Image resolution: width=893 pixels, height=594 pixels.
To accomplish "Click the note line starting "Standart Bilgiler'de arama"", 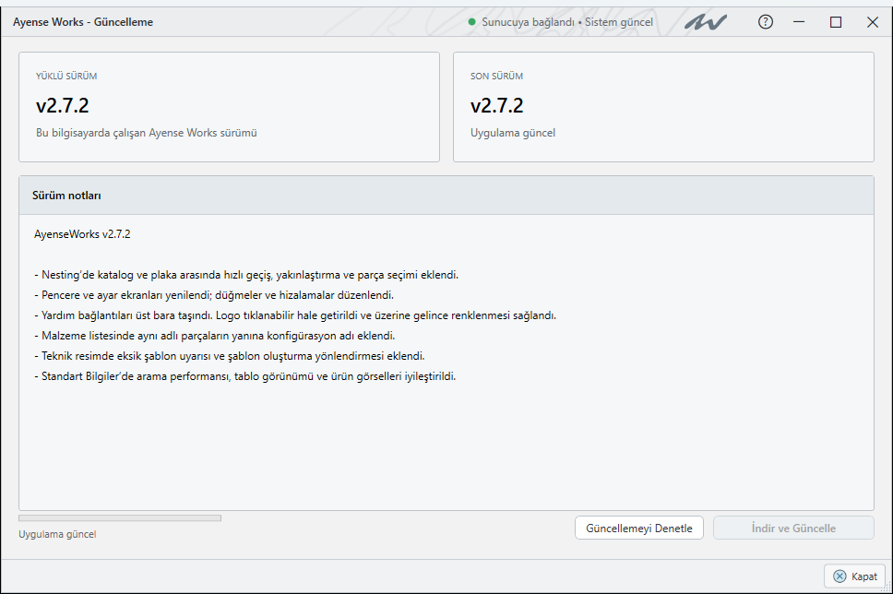I will (x=244, y=376).
